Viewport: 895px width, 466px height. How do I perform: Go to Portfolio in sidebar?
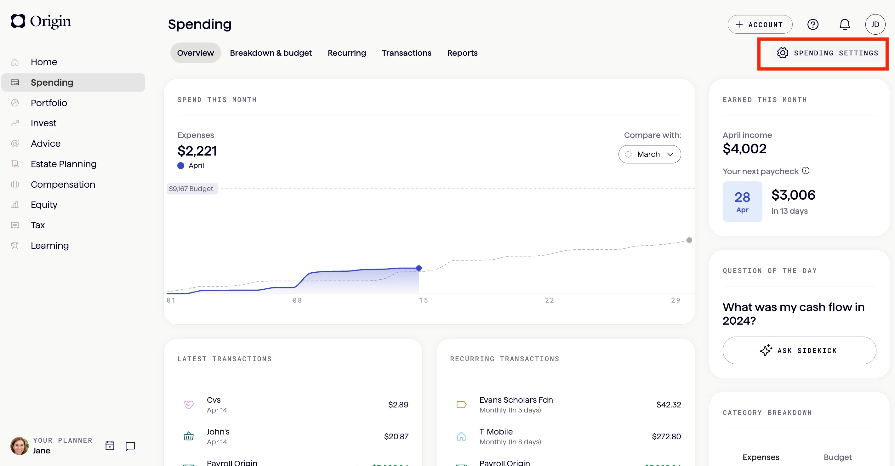coord(48,103)
